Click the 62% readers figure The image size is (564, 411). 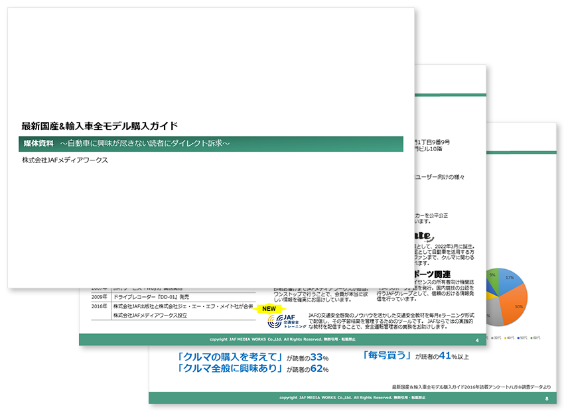(319, 369)
